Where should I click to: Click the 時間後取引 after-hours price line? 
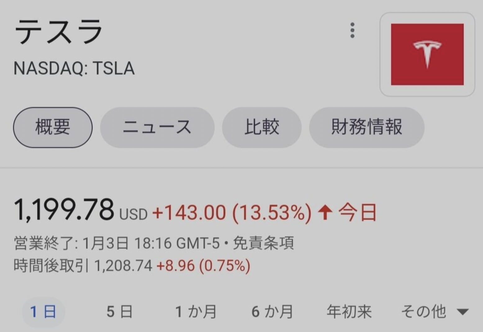pos(132,266)
